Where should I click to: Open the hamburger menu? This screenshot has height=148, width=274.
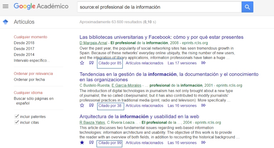[x=5, y=6]
